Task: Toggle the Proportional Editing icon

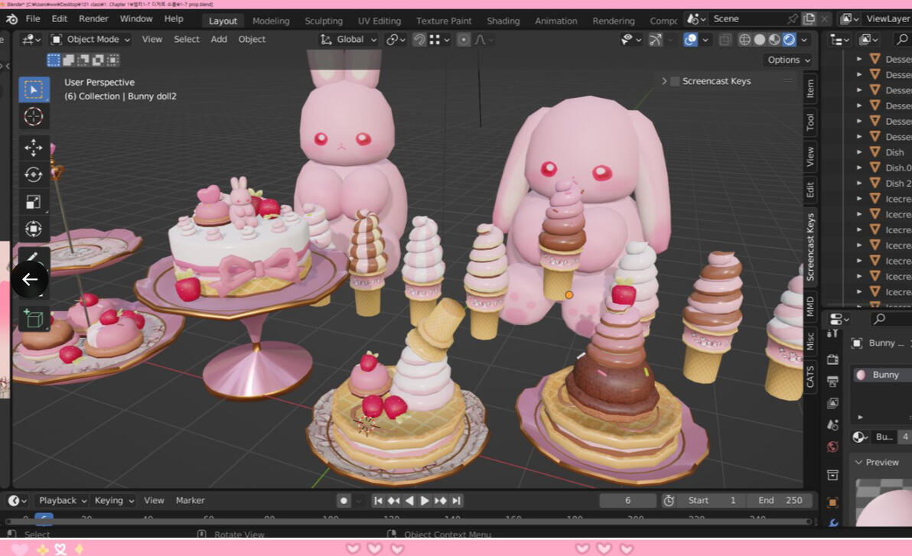Action: click(x=464, y=39)
